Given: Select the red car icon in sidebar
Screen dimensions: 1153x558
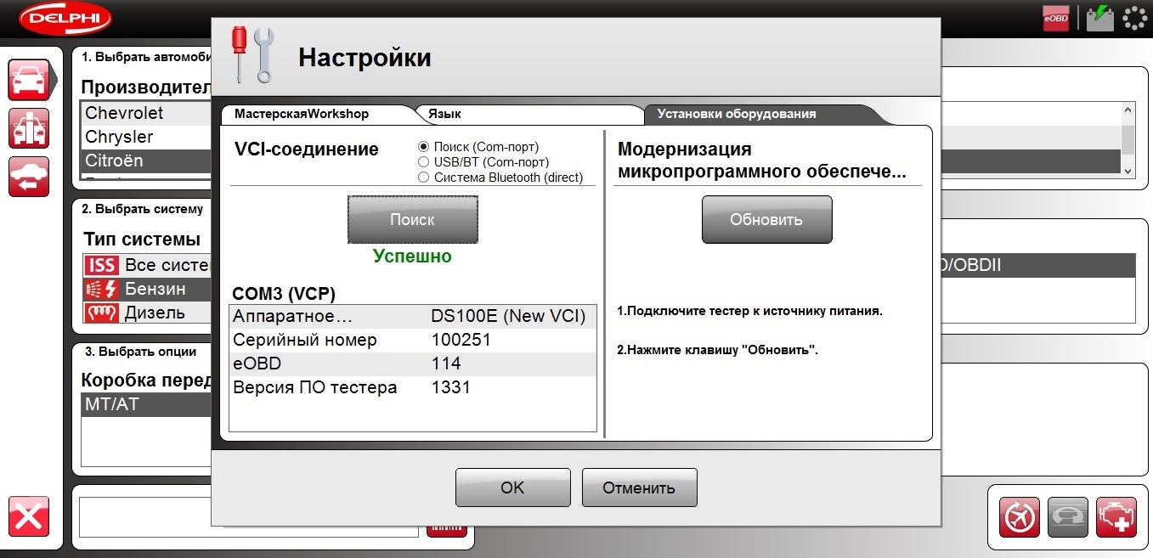Looking at the screenshot, I should click(x=30, y=81).
